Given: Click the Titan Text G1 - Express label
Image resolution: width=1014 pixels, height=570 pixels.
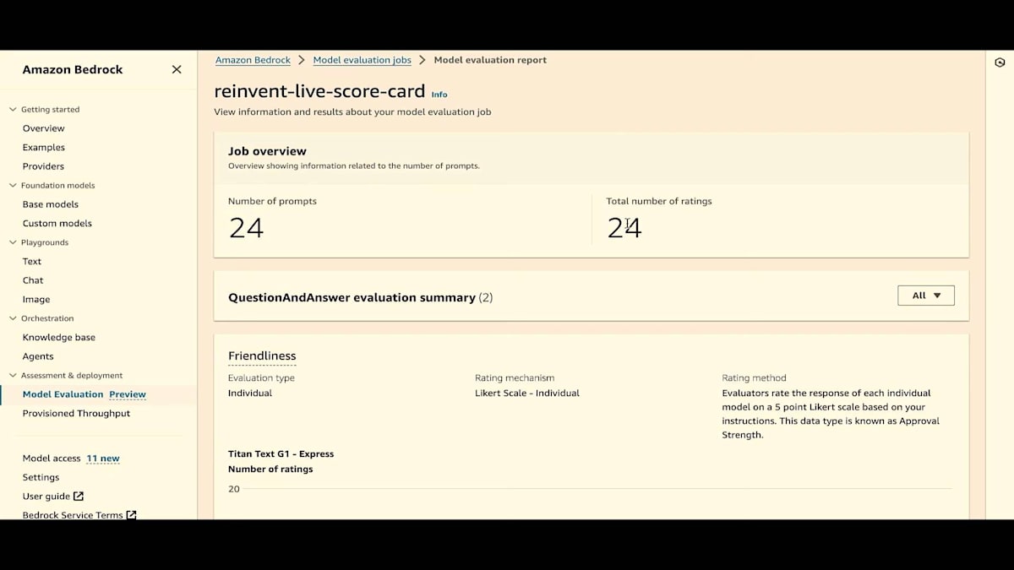Looking at the screenshot, I should pyautogui.click(x=281, y=454).
